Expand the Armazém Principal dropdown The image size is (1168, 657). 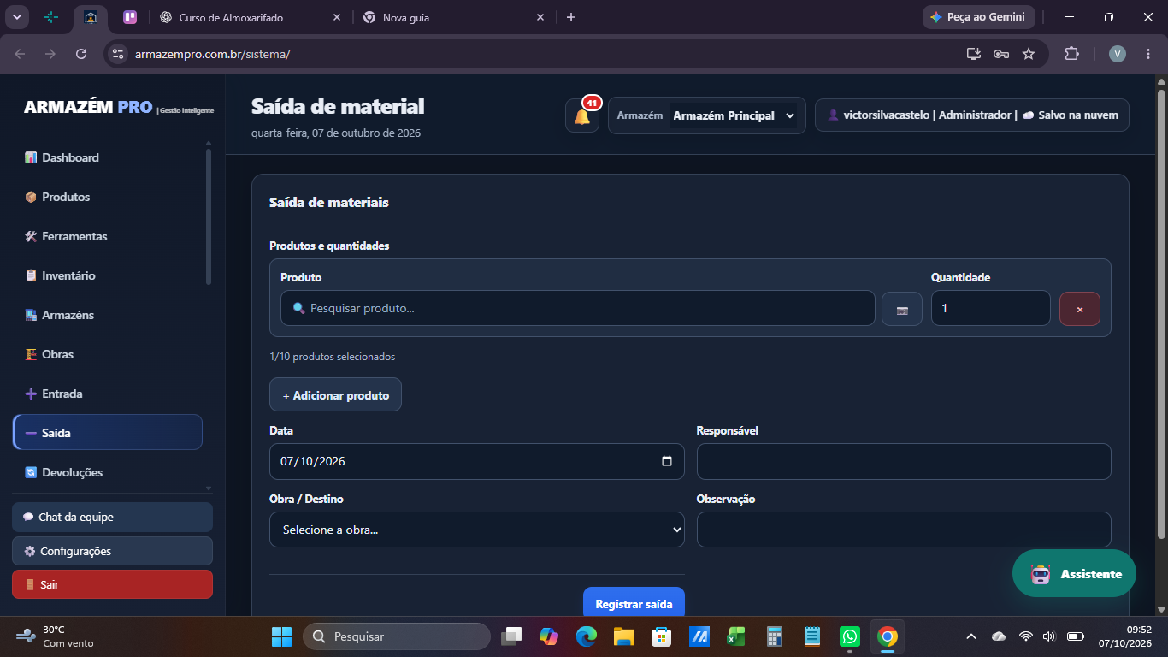coord(734,115)
